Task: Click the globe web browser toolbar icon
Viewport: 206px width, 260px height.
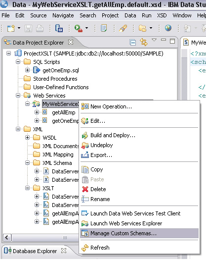Action: point(168,28)
